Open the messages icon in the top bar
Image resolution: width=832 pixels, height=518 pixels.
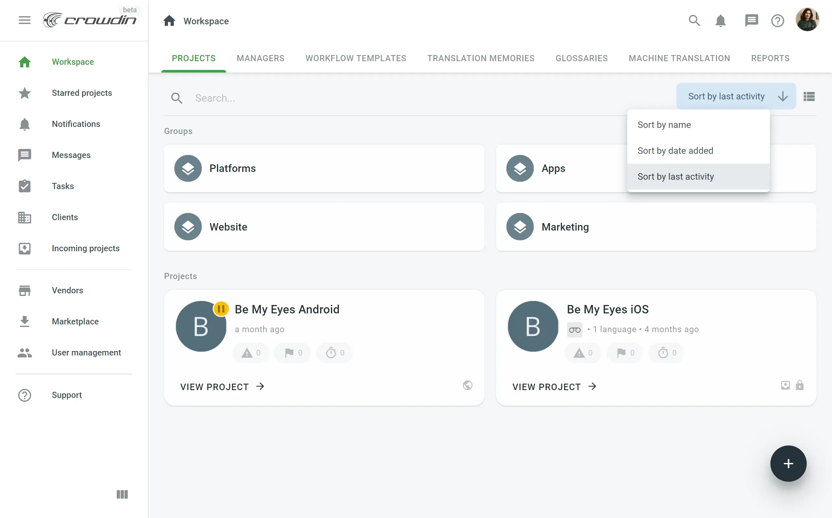[751, 20]
